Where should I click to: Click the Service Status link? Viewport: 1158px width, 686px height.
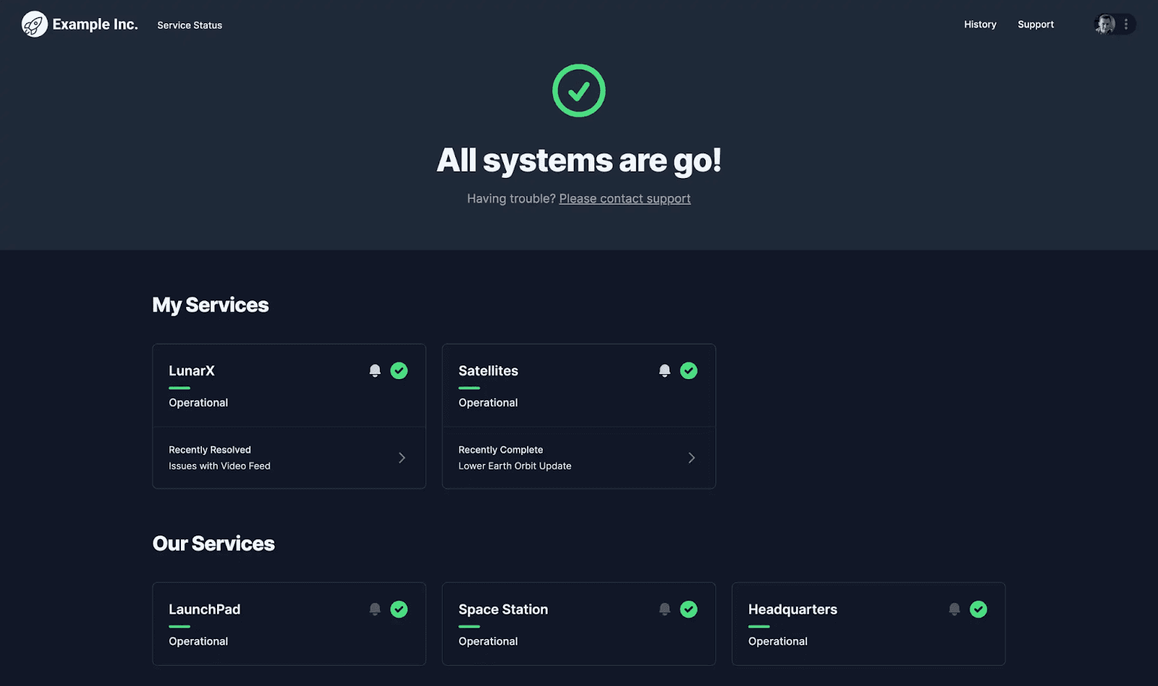(x=190, y=25)
